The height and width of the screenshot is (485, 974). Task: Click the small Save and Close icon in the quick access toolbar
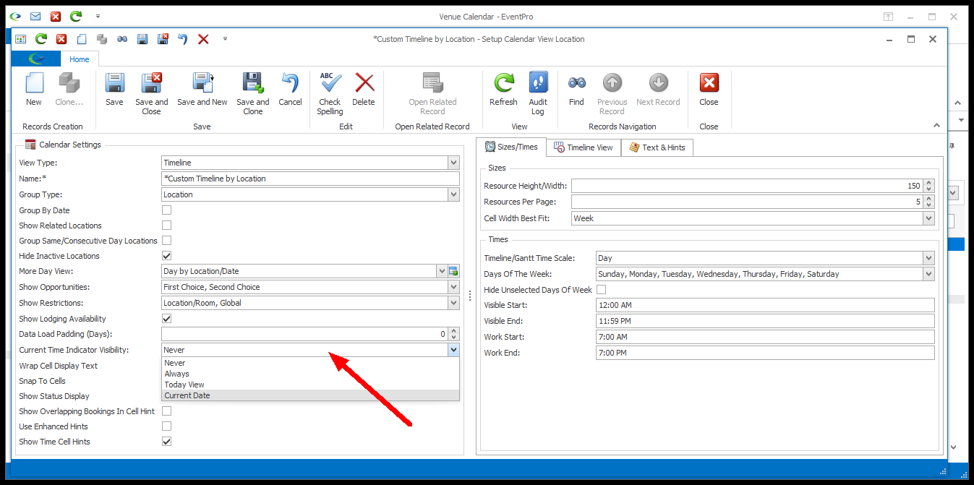click(163, 39)
